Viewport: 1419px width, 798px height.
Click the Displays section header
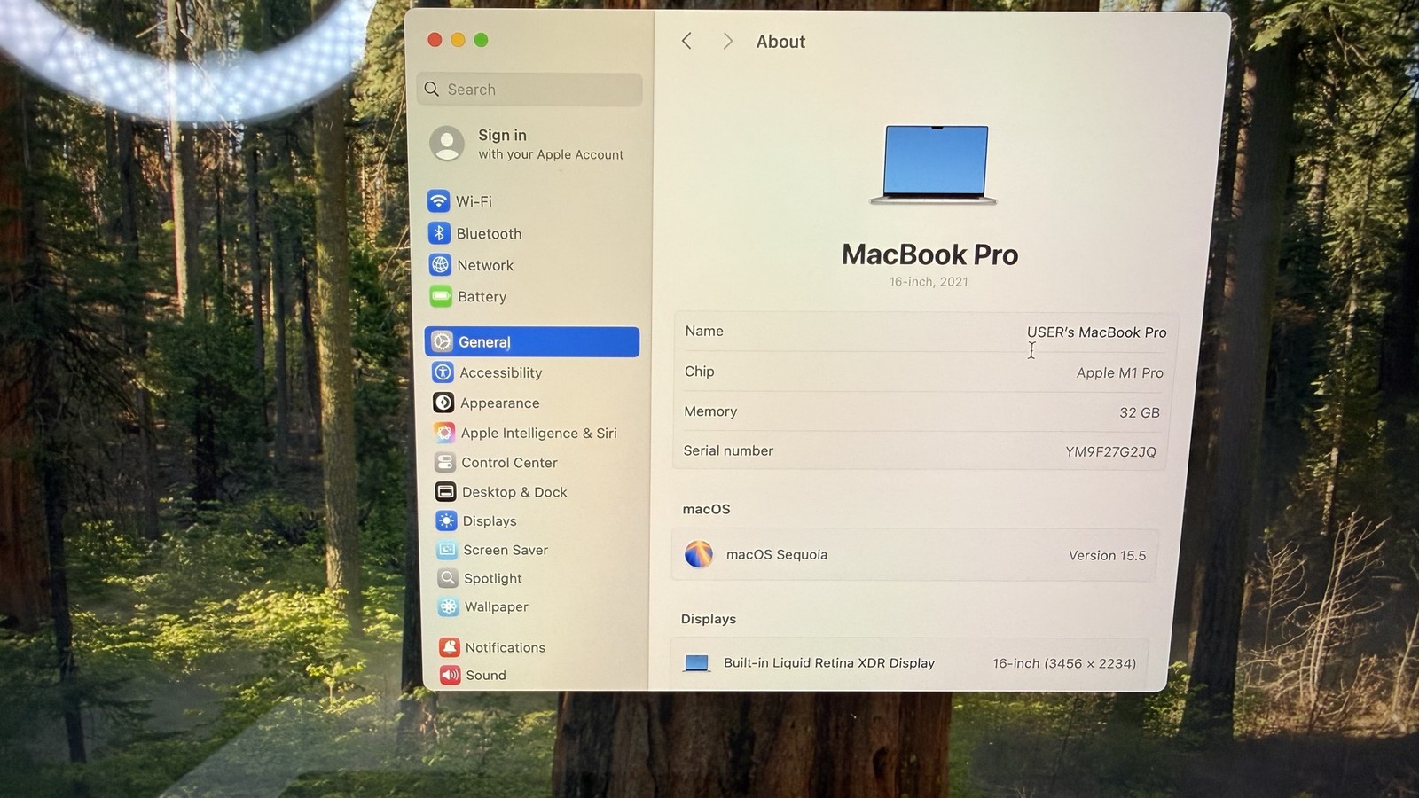709,619
